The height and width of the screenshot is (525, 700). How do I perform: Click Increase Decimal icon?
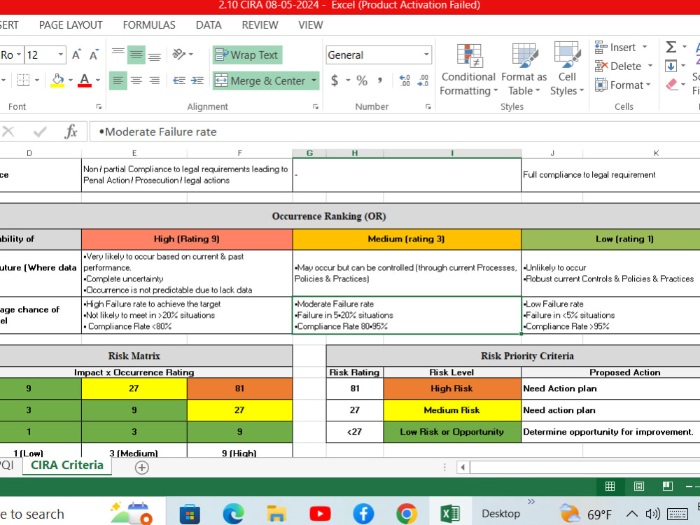(405, 80)
